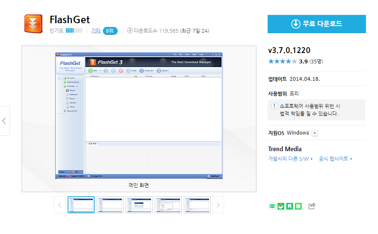Open Tools menu in screenshot window
Viewport: 378px width, 234px height.
coord(194,54)
